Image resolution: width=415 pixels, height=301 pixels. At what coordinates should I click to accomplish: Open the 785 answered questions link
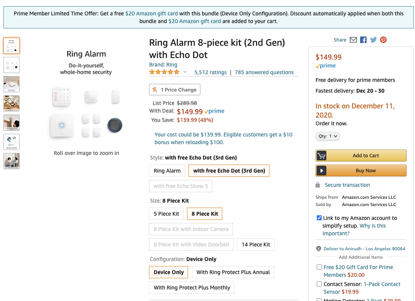pos(264,72)
